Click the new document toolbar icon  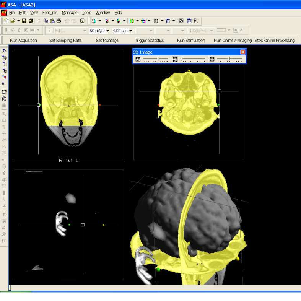pos(6,21)
